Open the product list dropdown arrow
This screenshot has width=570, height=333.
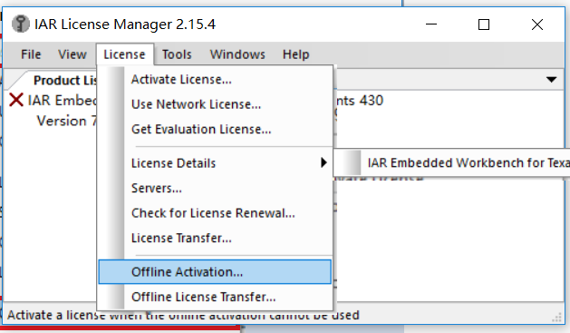coord(552,80)
